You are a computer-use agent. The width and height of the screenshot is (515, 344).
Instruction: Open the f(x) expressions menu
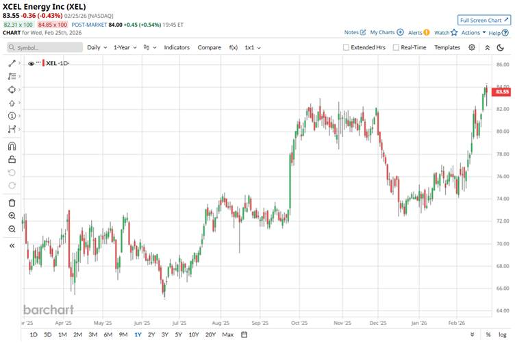coord(234,48)
